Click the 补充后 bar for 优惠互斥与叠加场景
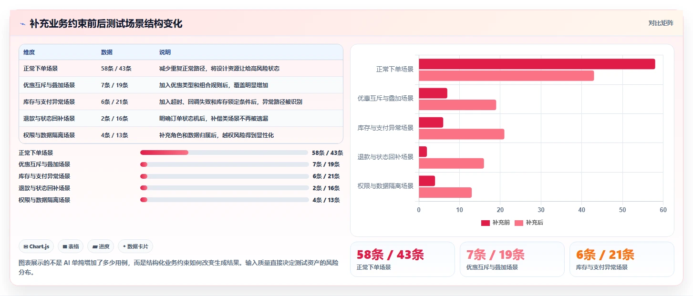 pyautogui.click(x=457, y=105)
